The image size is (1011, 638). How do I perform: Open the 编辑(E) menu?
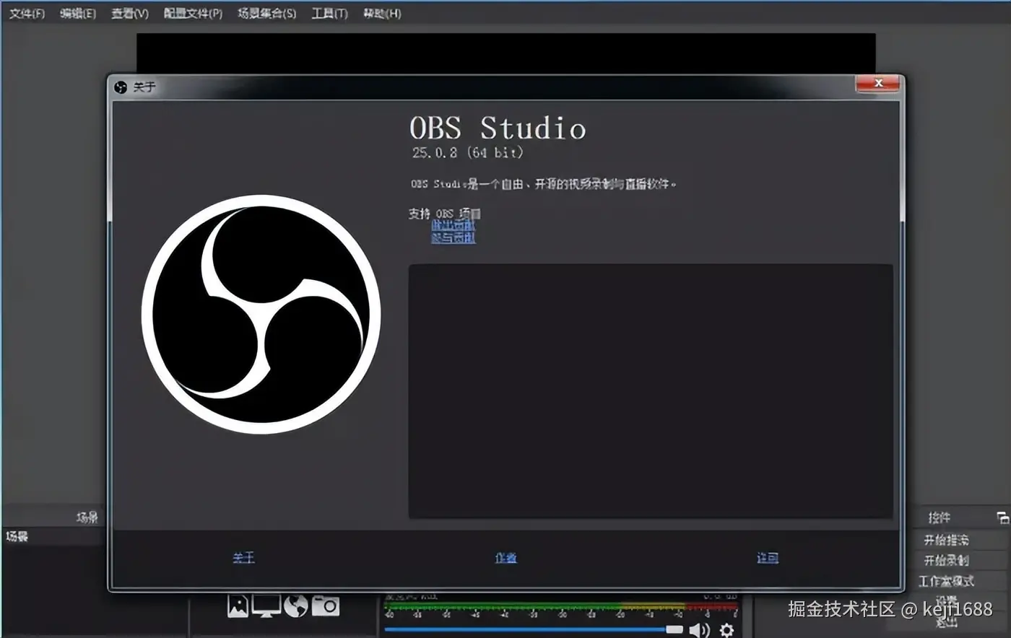click(x=78, y=13)
